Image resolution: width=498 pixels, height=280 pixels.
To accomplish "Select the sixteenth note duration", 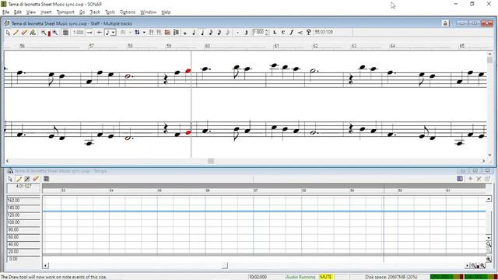I will (x=219, y=33).
